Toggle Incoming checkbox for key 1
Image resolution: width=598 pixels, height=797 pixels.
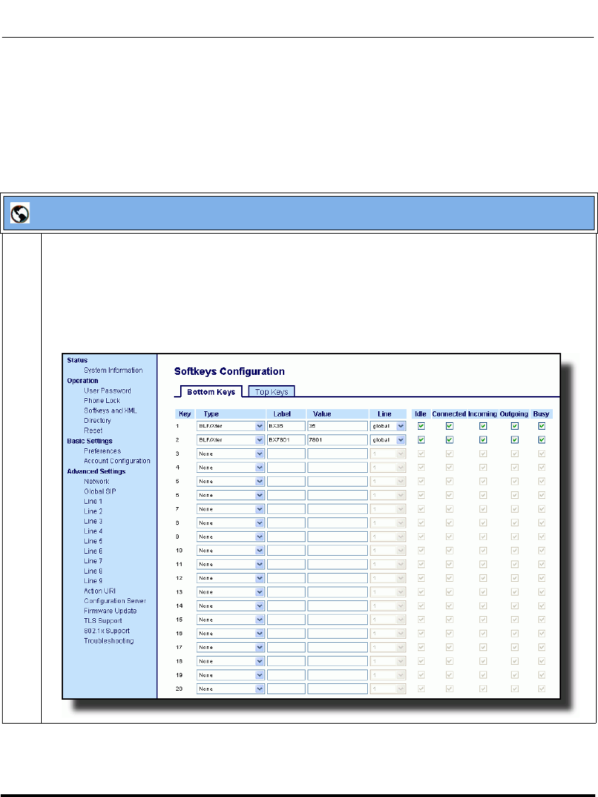coord(483,426)
